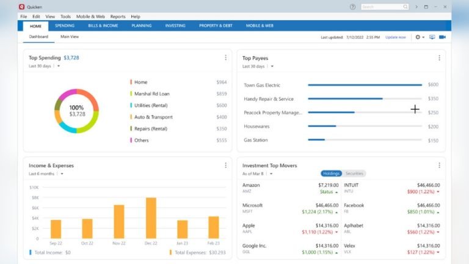The width and height of the screenshot is (469, 264).
Task: Open the File menu
Action: tap(24, 16)
